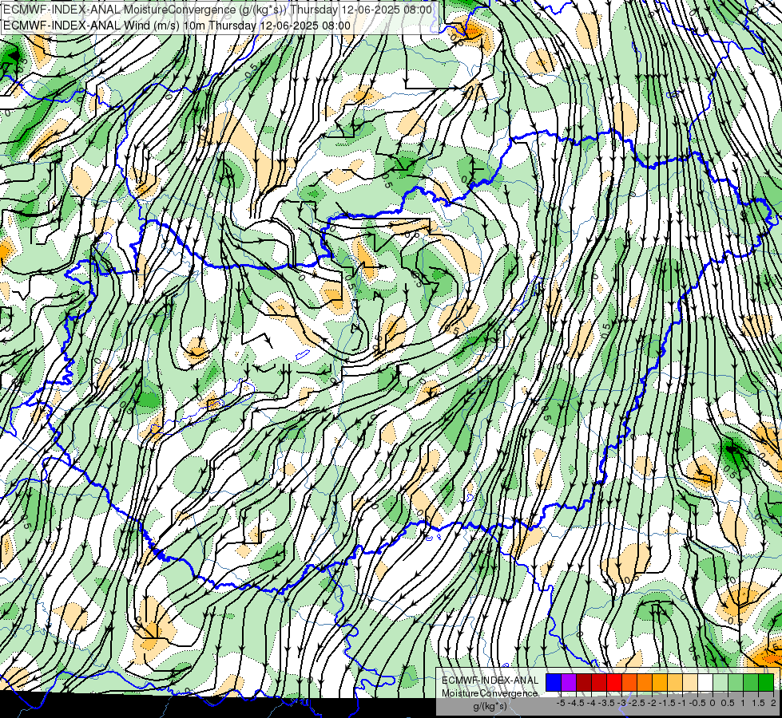
Task: Click the legend unit label g/(kg*s)
Action: tap(490, 706)
